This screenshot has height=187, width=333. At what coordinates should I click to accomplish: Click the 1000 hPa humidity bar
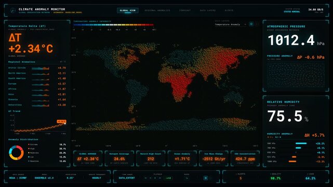[x=292, y=162]
